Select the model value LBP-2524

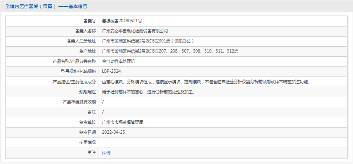111,71
